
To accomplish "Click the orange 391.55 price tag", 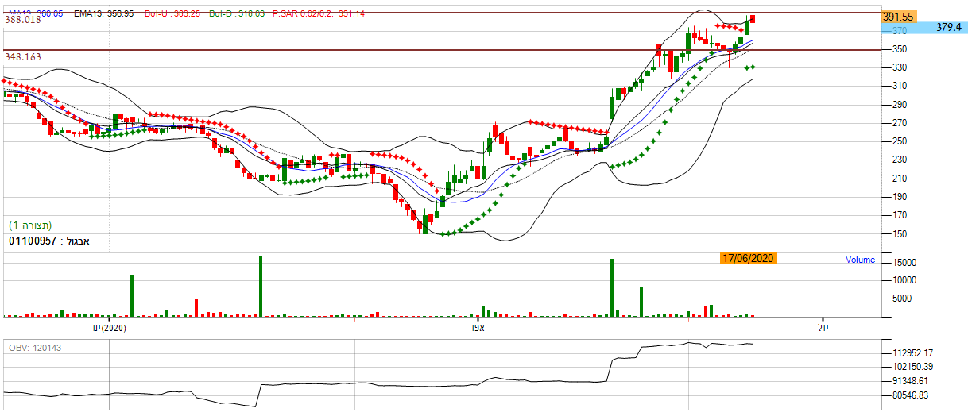I will pyautogui.click(x=899, y=16).
